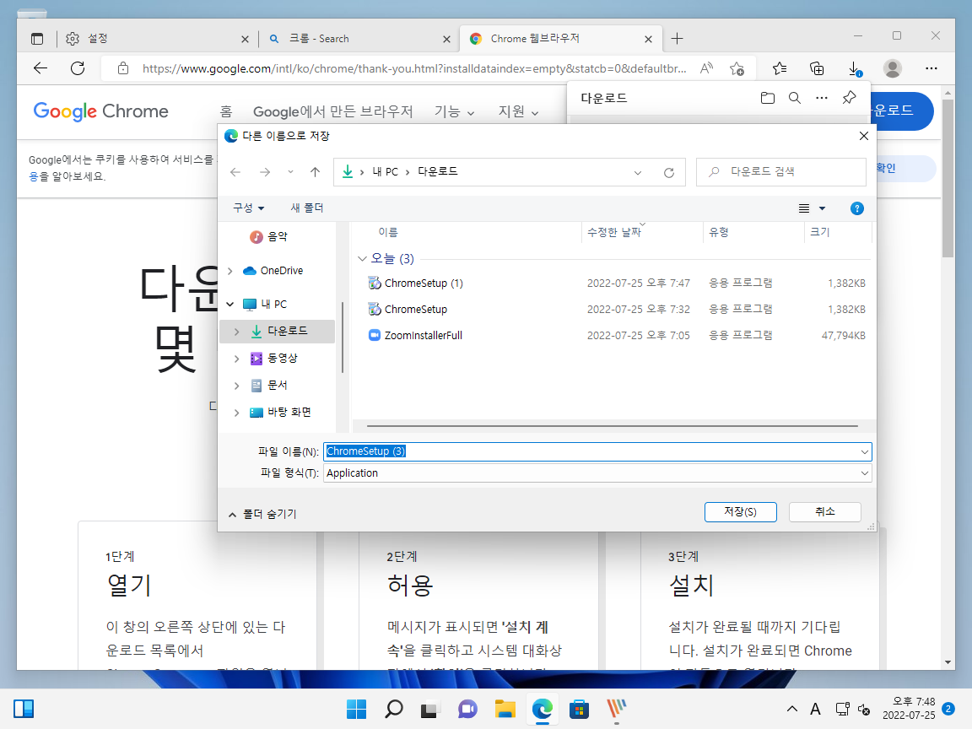Collapse the 내 PC tree node

(x=230, y=304)
